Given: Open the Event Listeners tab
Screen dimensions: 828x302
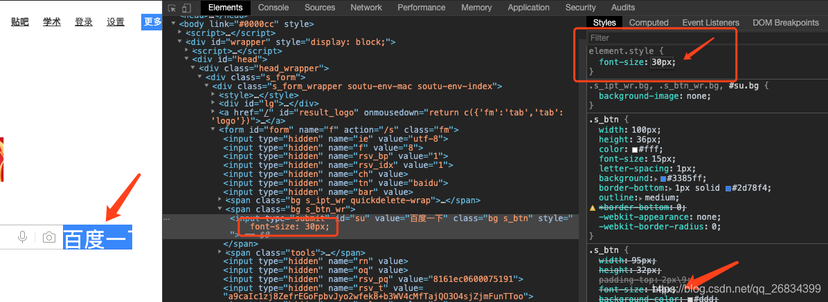Looking at the screenshot, I should (711, 23).
